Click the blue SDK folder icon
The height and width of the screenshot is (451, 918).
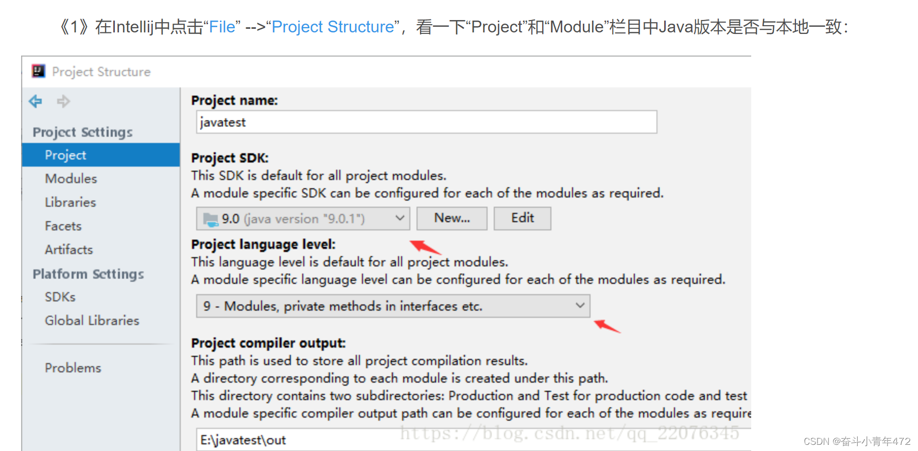210,218
